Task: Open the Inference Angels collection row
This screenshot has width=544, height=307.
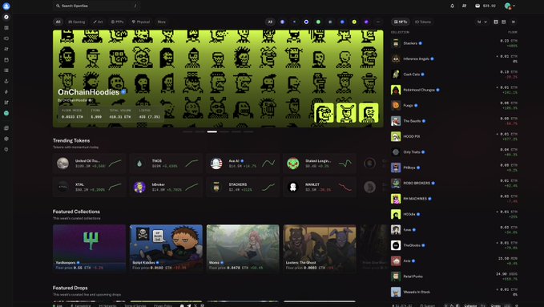Action: click(x=454, y=59)
